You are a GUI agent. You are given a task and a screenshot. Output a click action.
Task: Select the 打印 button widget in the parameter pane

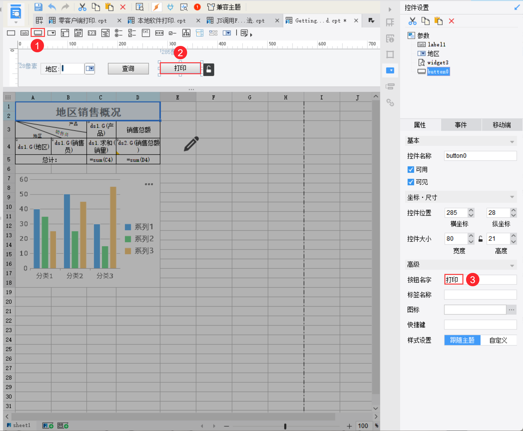coord(180,68)
